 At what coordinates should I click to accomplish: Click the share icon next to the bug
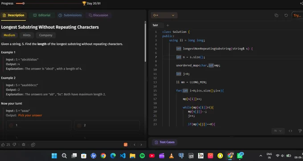click(33, 145)
